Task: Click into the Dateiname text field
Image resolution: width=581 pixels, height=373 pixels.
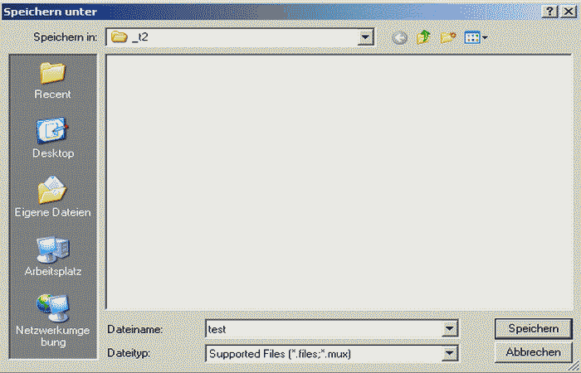Action: click(324, 329)
